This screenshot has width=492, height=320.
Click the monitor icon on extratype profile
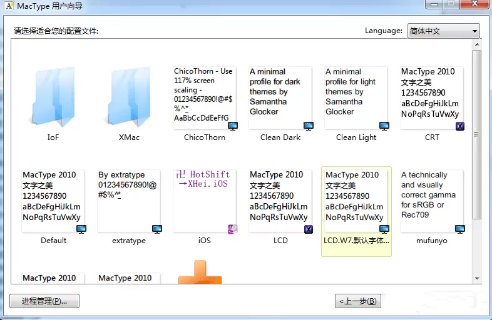pos(157,229)
